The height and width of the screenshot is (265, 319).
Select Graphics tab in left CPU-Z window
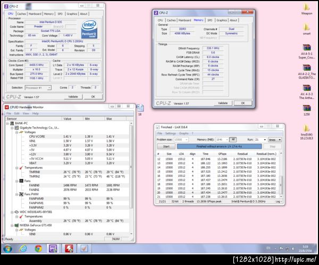coord(72,14)
